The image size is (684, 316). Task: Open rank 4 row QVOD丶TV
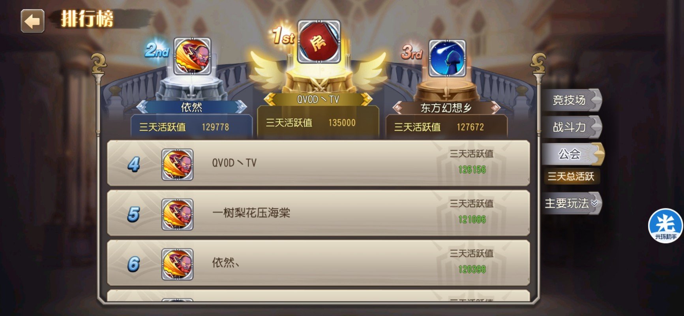coord(319,163)
